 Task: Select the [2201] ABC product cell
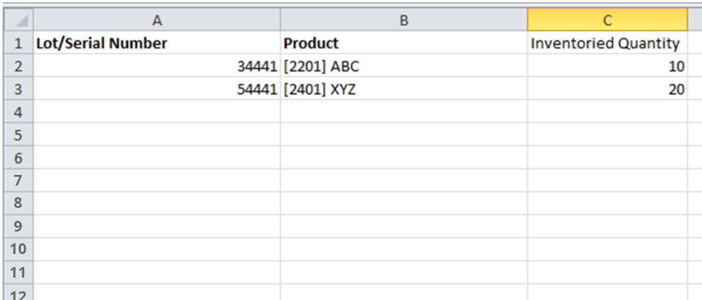(403, 67)
